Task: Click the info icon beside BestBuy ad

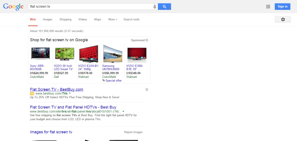Action: click(x=147, y=90)
